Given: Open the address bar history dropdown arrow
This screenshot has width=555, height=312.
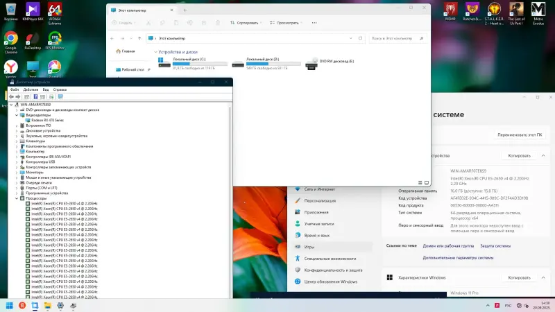Looking at the screenshot, I should (x=351, y=38).
